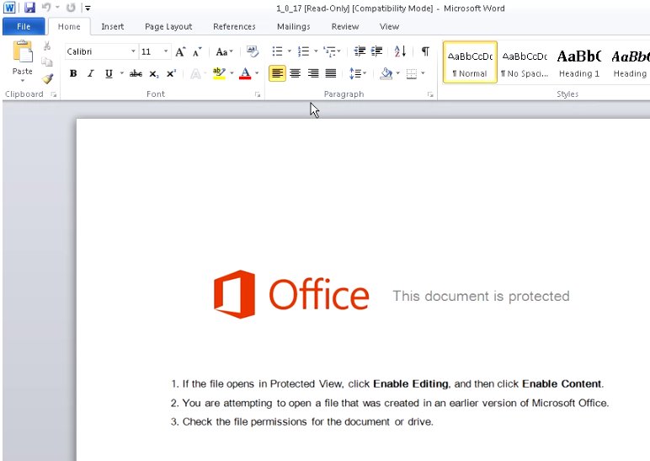Image resolution: width=650 pixels, height=461 pixels.
Task: Click the Borders grid icon
Action: [411, 74]
